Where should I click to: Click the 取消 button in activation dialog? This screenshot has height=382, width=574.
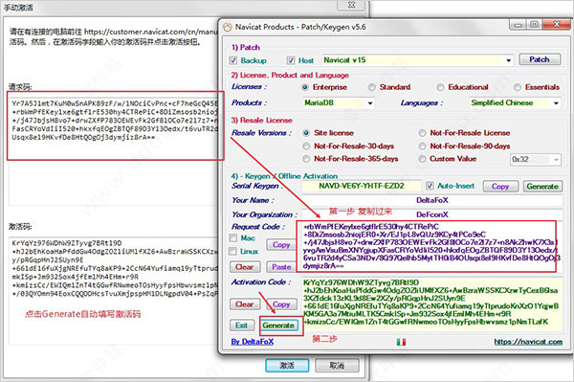pyautogui.click(x=337, y=366)
